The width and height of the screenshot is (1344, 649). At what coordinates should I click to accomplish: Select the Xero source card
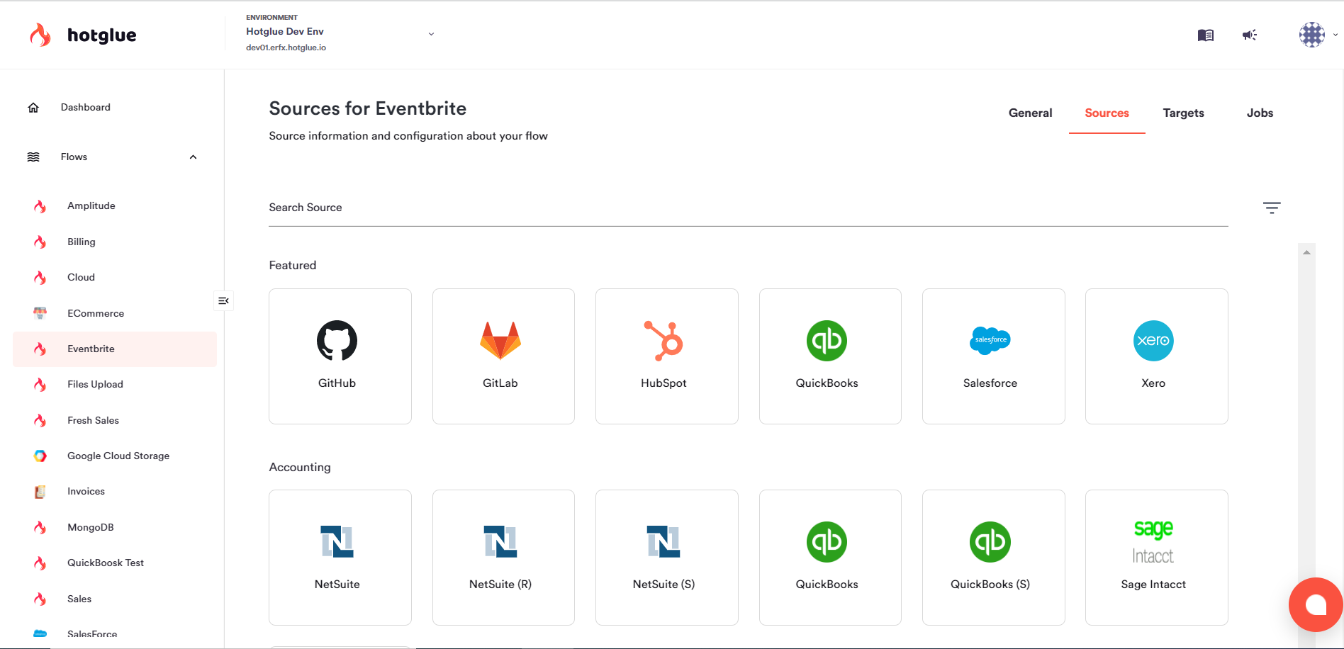pyautogui.click(x=1156, y=356)
